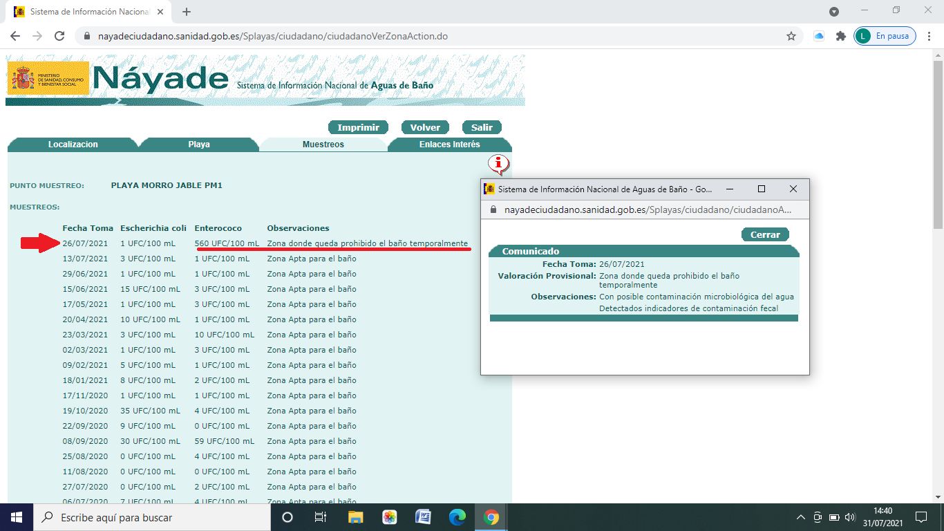Select the 23/03/2021 sample date
Viewport: 944px width, 531px height.
coord(85,335)
